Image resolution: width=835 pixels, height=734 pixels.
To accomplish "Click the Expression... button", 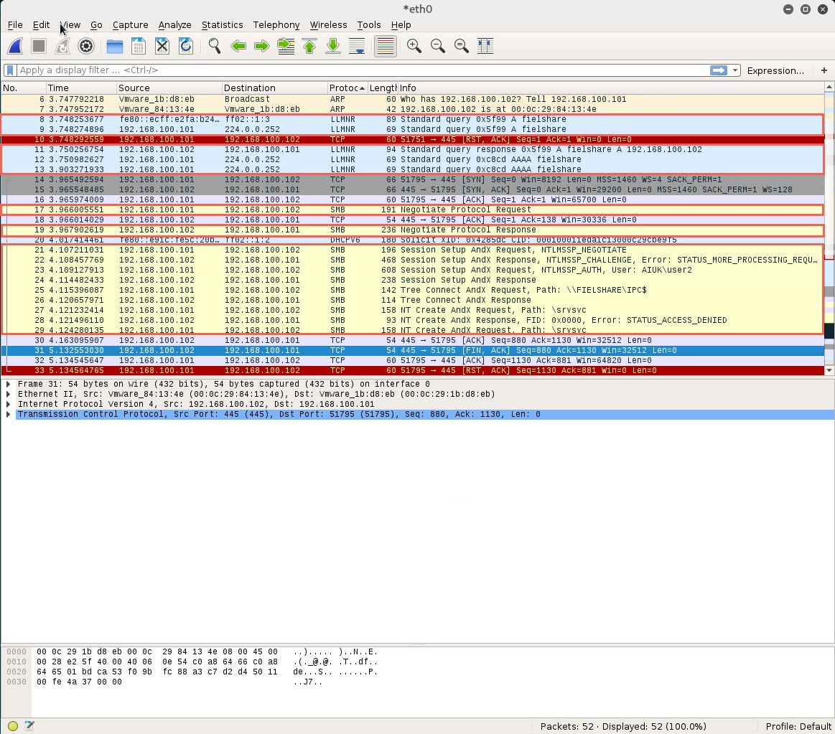I will pyautogui.click(x=775, y=70).
